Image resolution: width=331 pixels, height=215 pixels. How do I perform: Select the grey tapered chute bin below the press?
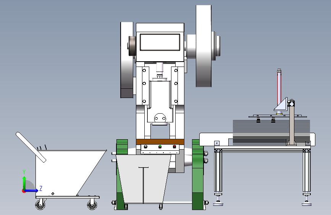point(144,179)
